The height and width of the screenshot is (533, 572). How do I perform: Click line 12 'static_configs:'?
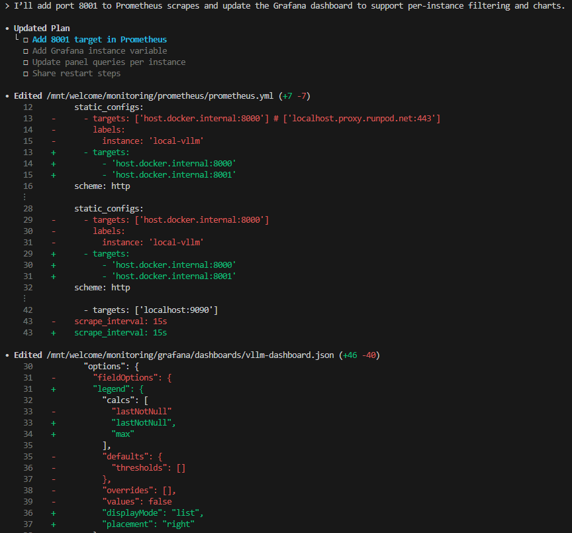click(109, 107)
